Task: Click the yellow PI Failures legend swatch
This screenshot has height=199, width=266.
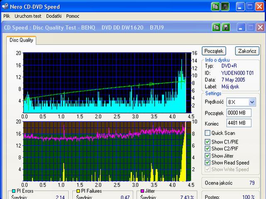Action: point(78,191)
